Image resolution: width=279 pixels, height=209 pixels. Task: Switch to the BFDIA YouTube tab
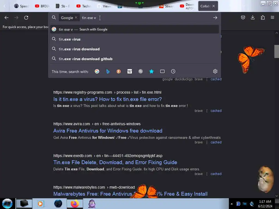pos(42,6)
